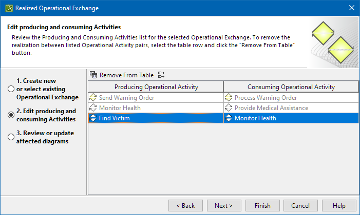Select Edit producing and consuming Activities step
This screenshot has width=360, height=215.
coord(11,115)
